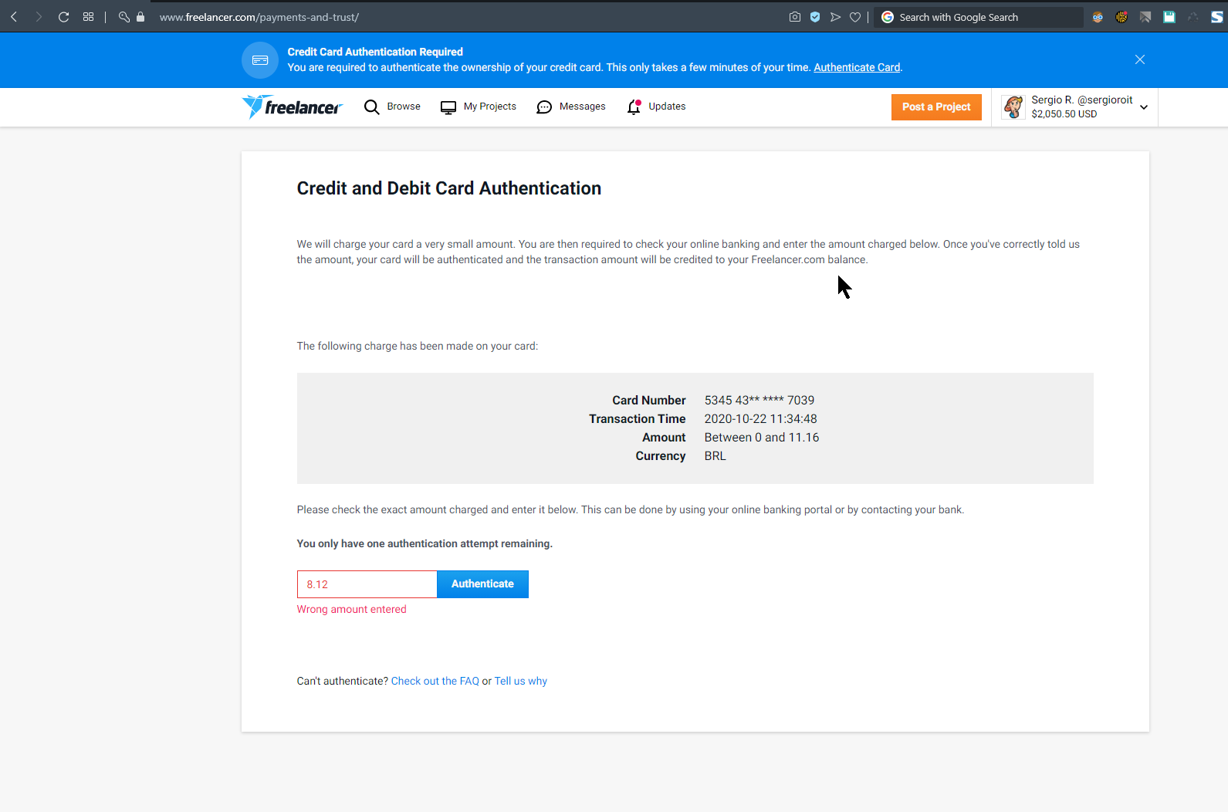Open Updates notifications
This screenshot has height=812, width=1228.
tap(657, 107)
